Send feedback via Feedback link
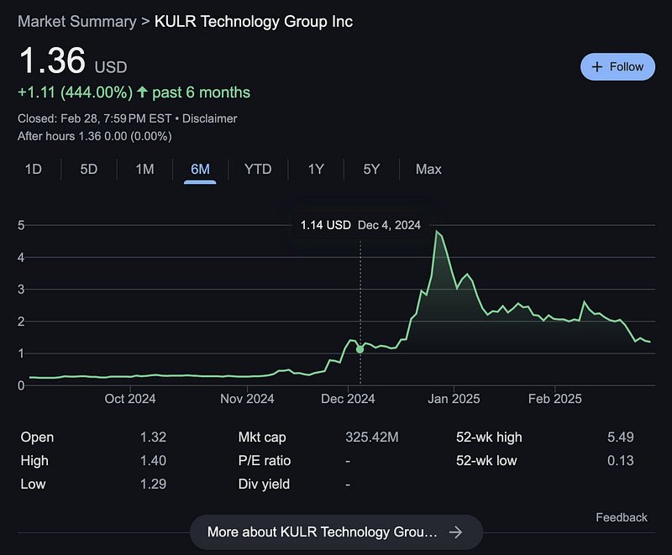The image size is (672, 555). [x=622, y=517]
